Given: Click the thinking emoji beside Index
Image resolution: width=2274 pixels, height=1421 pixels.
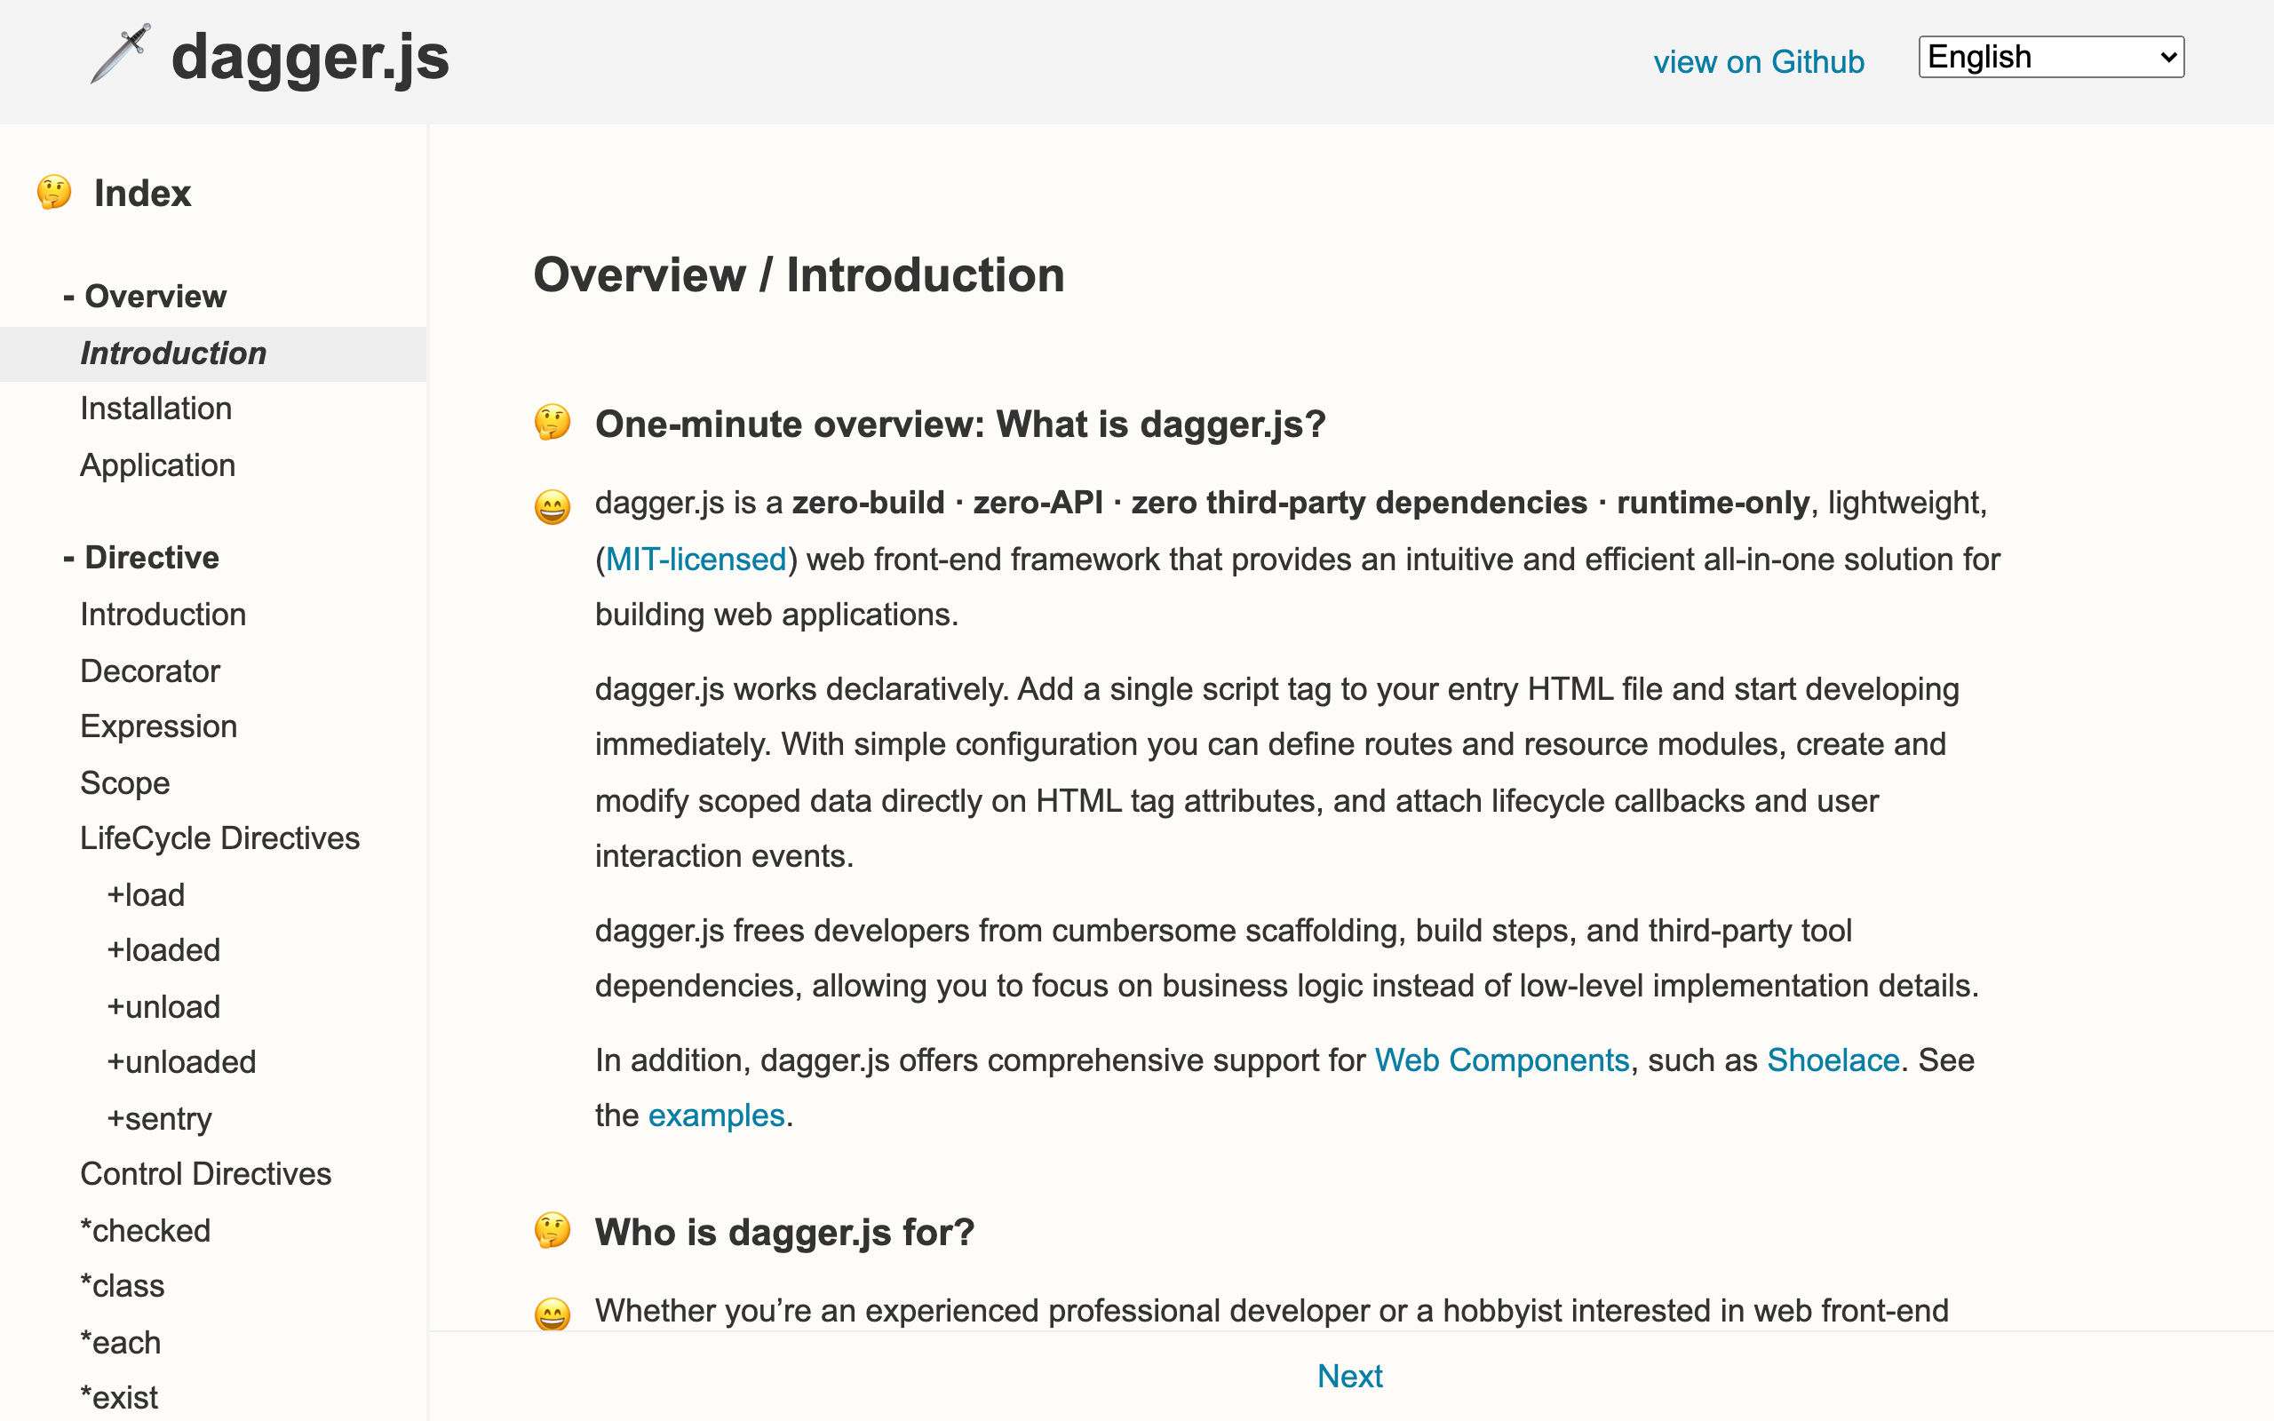Looking at the screenshot, I should [54, 193].
